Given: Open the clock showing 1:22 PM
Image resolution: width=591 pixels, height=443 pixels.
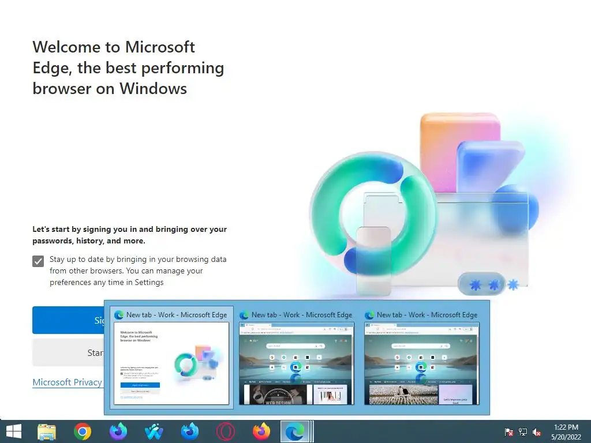Looking at the screenshot, I should pos(566,431).
